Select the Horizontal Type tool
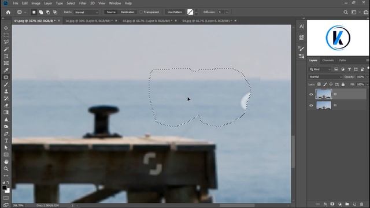 click(x=6, y=141)
